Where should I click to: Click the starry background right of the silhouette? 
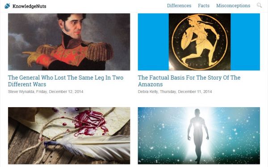[x=236, y=135]
